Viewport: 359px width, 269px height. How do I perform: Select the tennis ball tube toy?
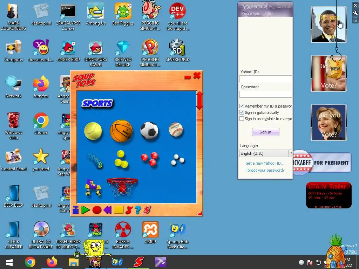(95, 161)
